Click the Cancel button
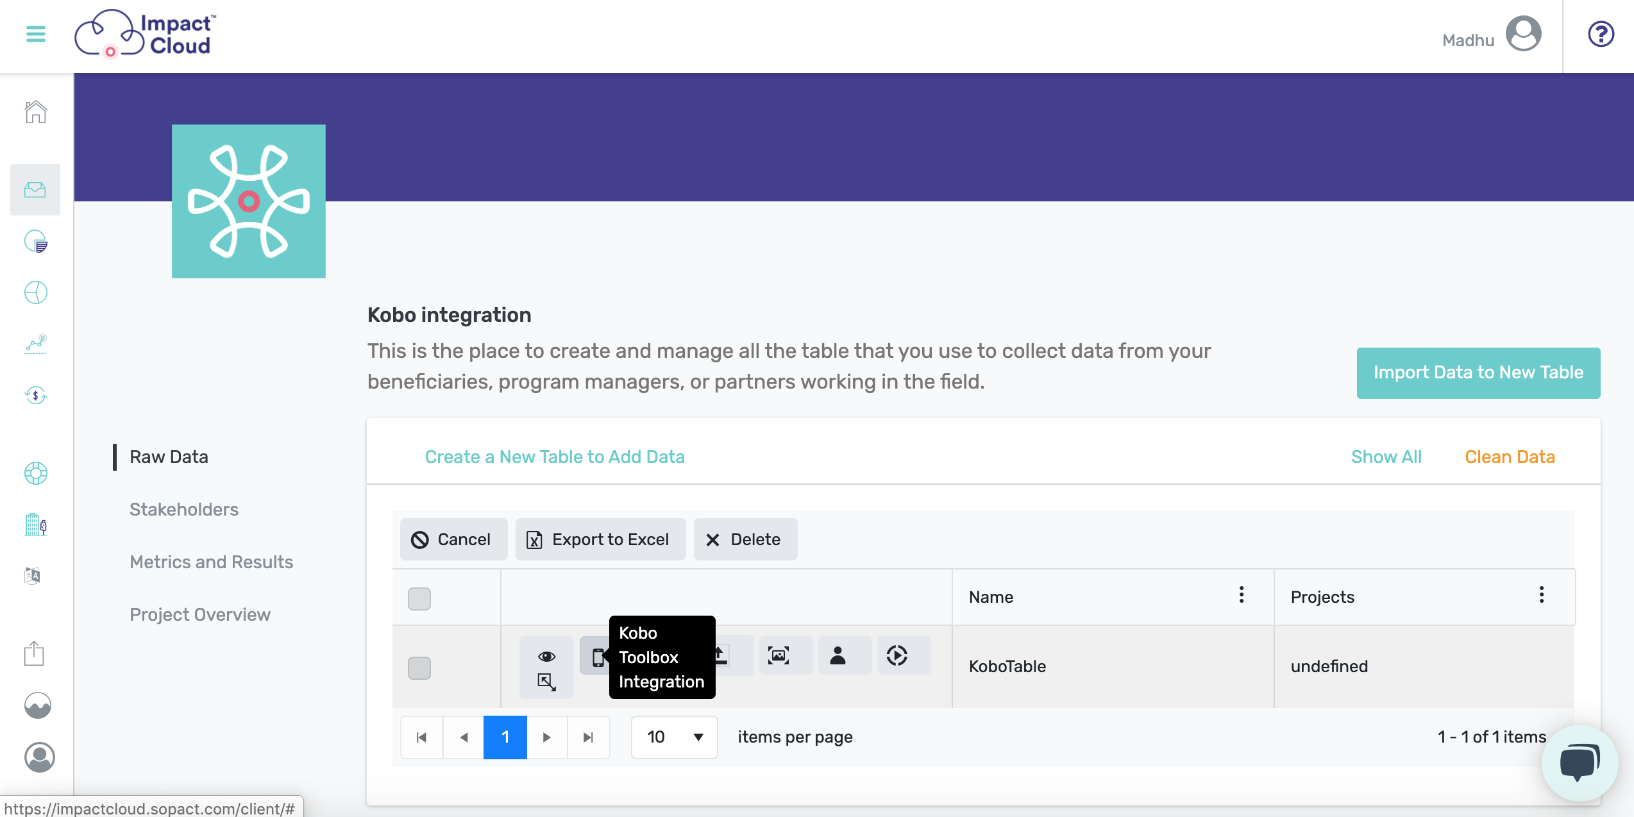Viewport: 1634px width, 817px height. (453, 539)
